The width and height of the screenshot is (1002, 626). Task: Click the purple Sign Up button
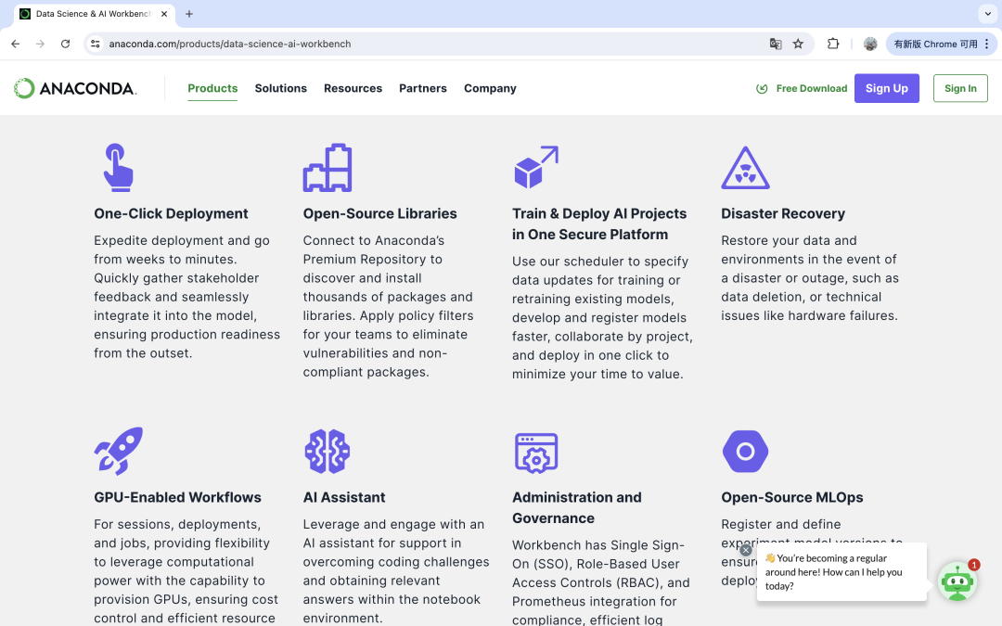point(886,88)
